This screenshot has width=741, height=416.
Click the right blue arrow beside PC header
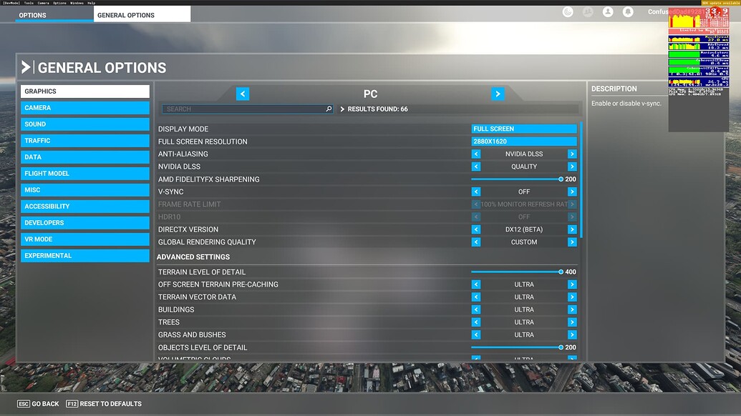point(498,94)
